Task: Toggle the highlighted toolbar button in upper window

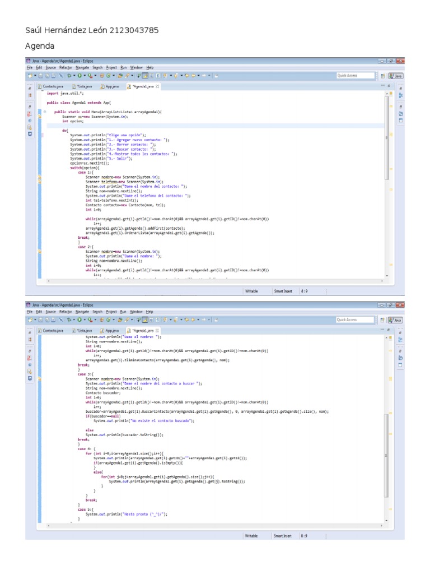Action: coord(144,75)
